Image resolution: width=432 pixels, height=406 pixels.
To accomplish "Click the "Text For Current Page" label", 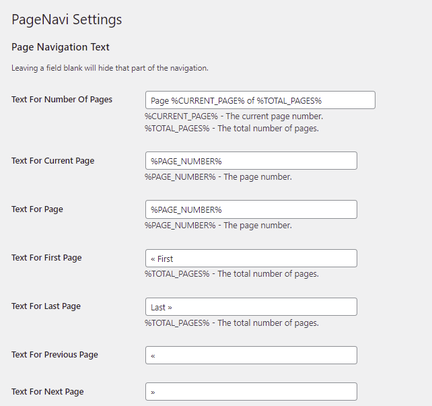I will coord(53,161).
